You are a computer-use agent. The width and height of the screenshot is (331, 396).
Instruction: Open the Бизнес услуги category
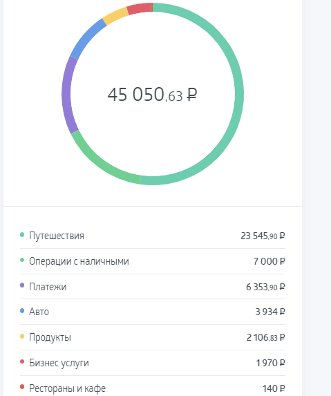coord(153,363)
